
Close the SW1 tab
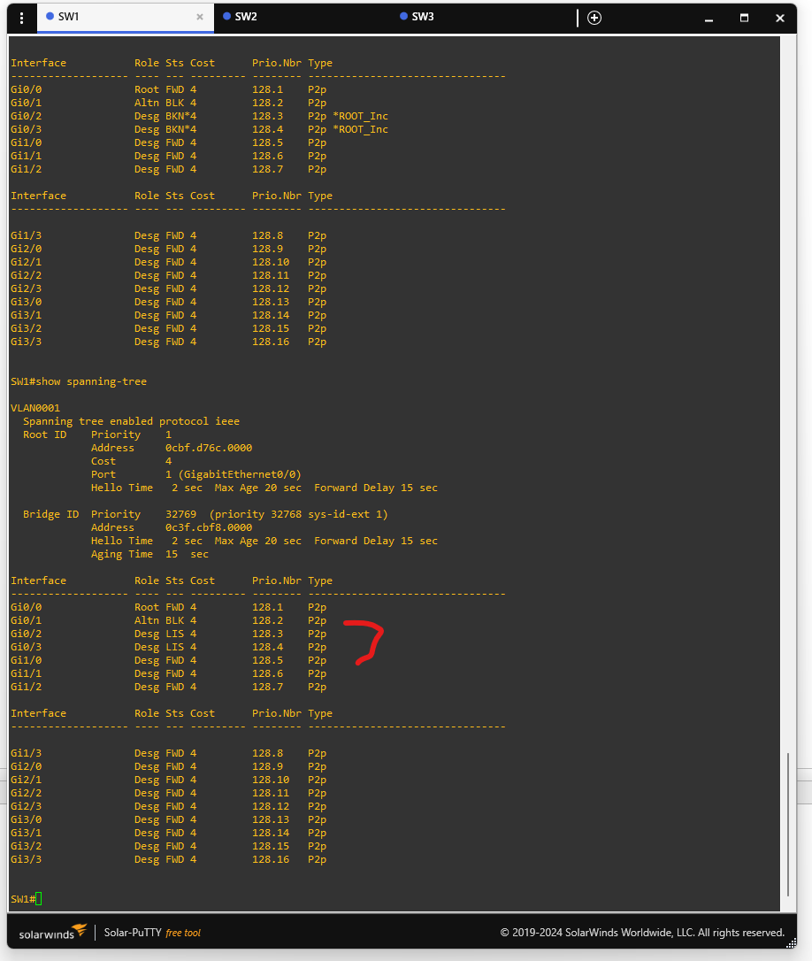point(200,17)
